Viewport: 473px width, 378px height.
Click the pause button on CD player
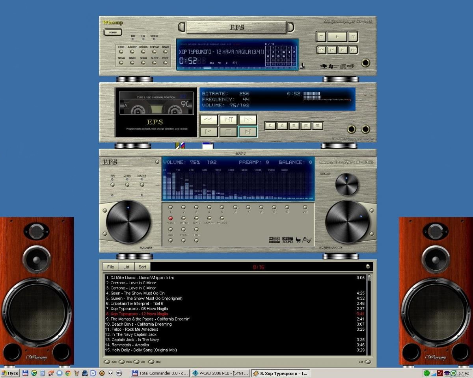click(x=353, y=37)
